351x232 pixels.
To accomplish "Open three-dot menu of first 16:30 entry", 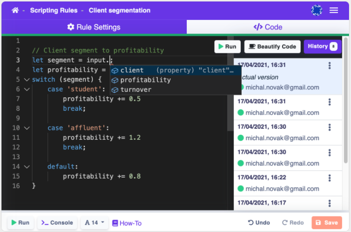I will click(330, 127).
